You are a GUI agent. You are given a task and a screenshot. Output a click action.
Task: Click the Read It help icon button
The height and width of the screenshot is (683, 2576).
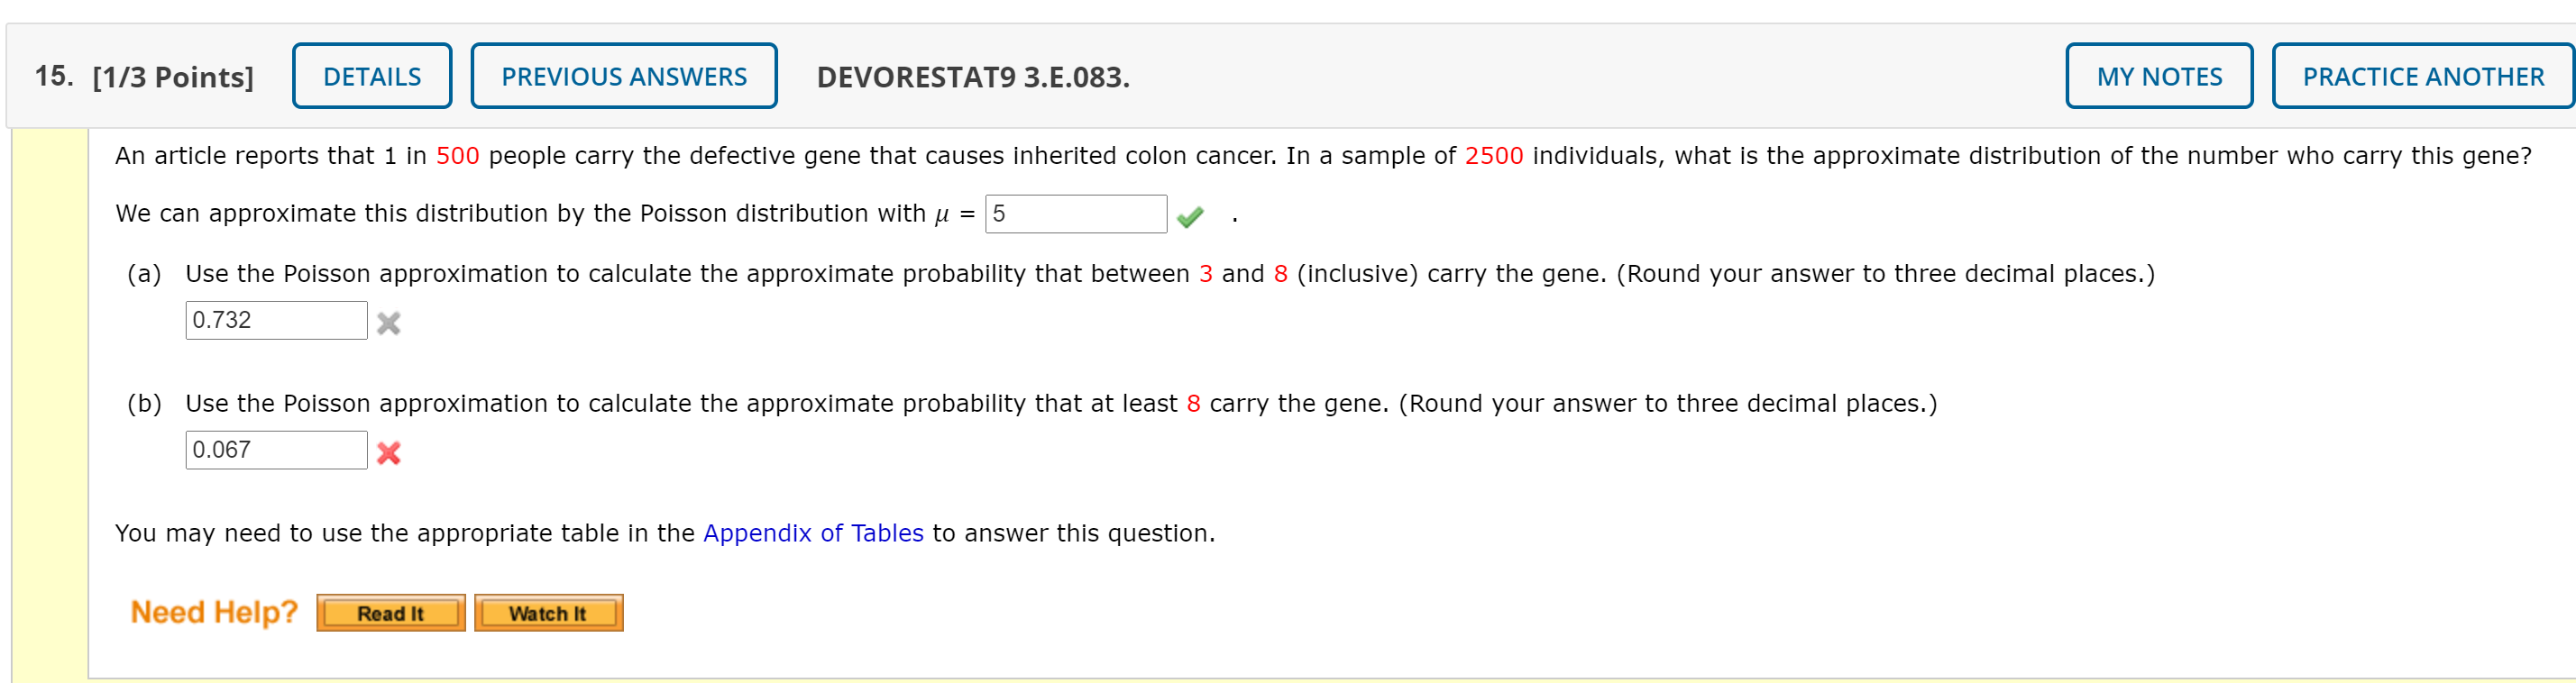click(390, 613)
